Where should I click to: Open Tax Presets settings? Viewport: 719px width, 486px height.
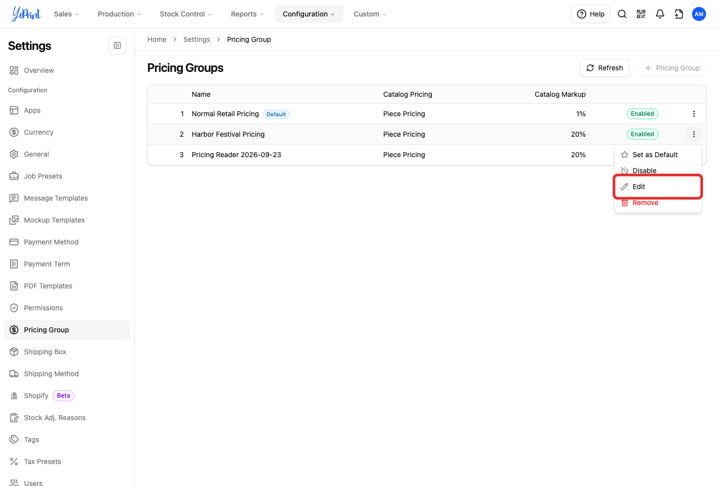[x=67, y=462]
